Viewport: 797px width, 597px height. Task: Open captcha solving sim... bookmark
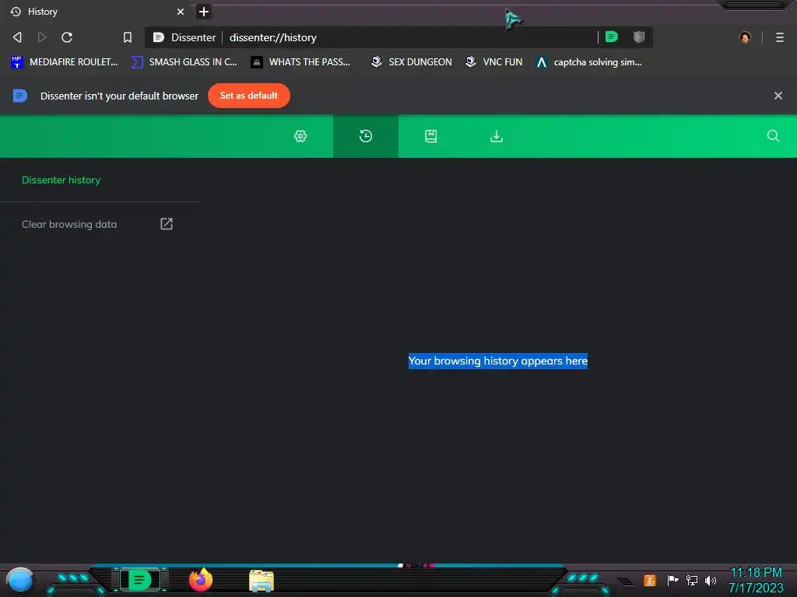click(x=589, y=62)
